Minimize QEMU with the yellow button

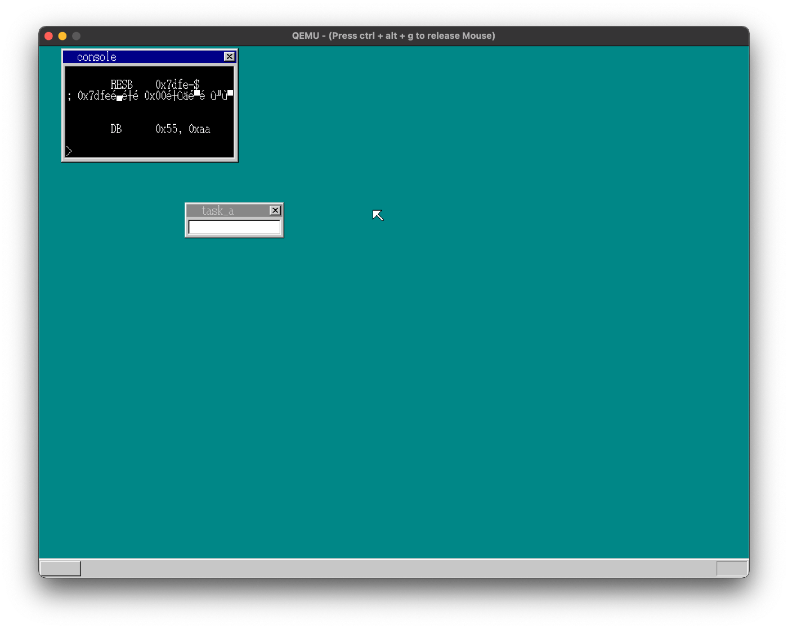[x=62, y=36]
